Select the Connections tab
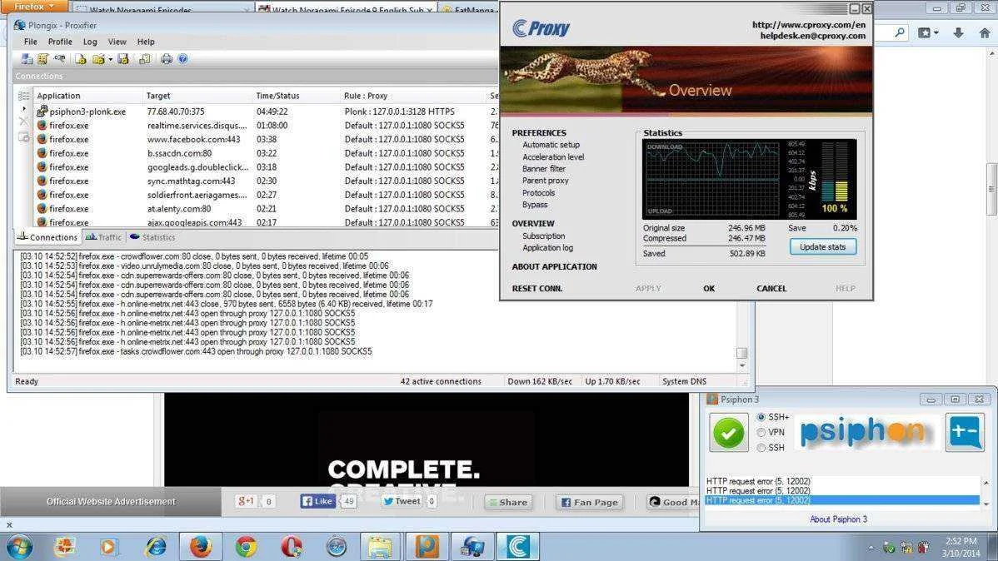998x561 pixels. coord(47,237)
